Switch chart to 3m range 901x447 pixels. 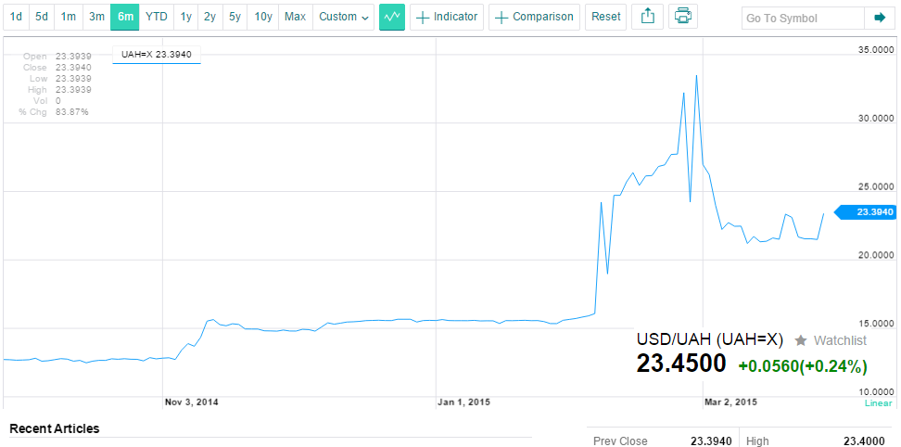96,17
